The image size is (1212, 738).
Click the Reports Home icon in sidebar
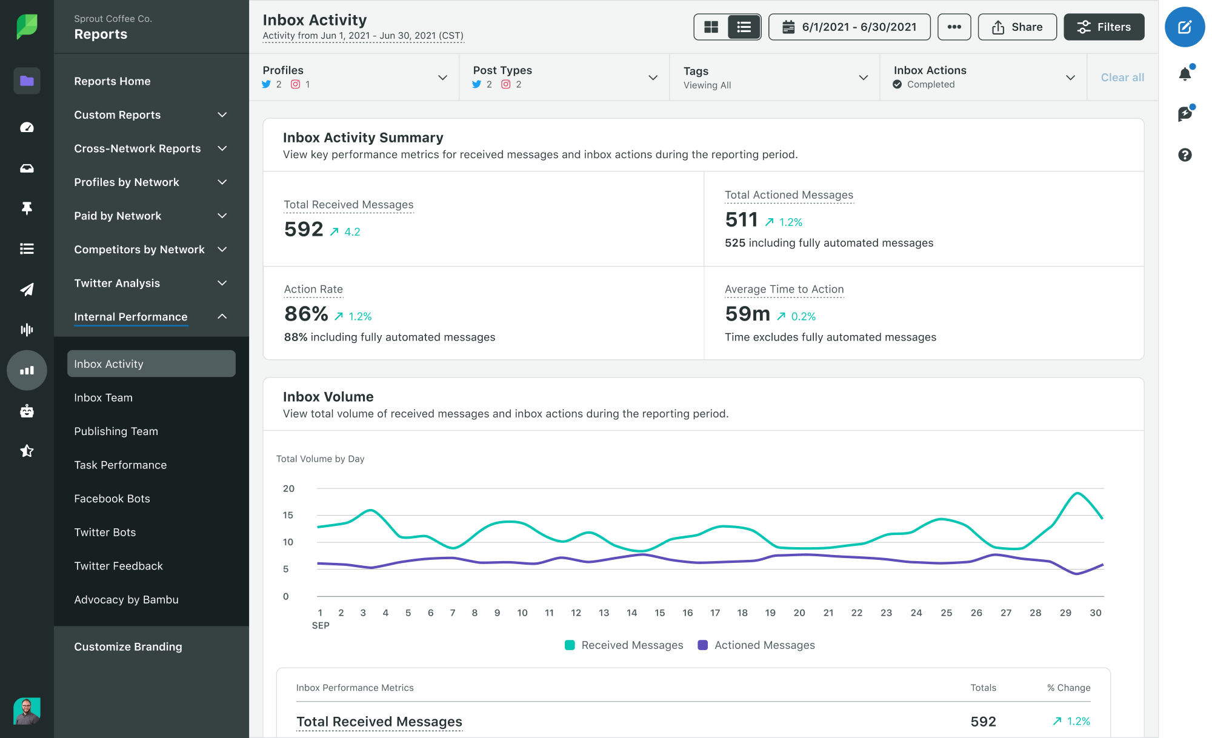pyautogui.click(x=27, y=81)
